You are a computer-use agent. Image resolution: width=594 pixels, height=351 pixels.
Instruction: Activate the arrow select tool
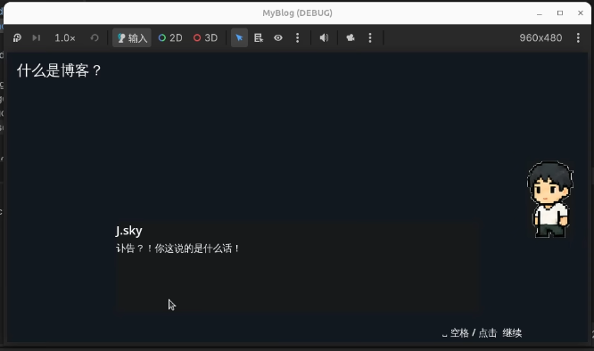tap(239, 37)
